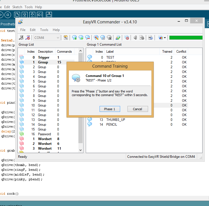Select the Password group row
The height and width of the screenshot is (206, 209).
[x=47, y=134]
